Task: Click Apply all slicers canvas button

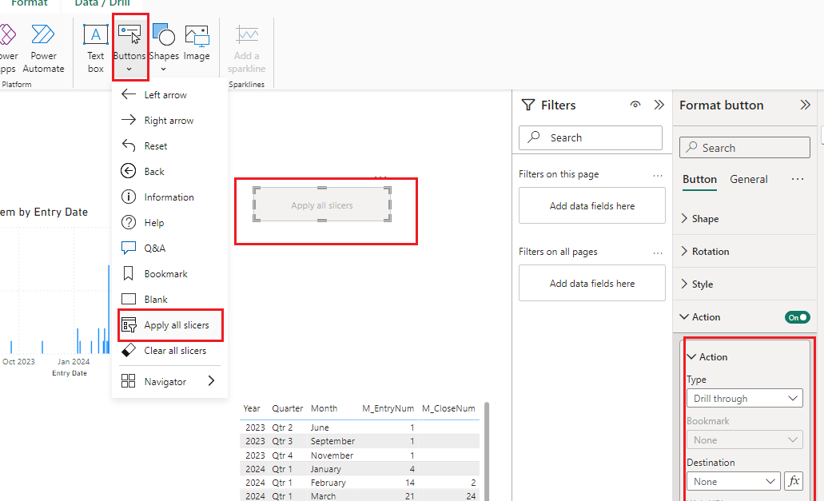Action: pyautogui.click(x=322, y=205)
